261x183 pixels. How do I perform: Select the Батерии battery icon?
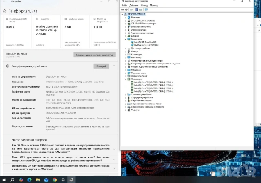click(x=129, y=36)
